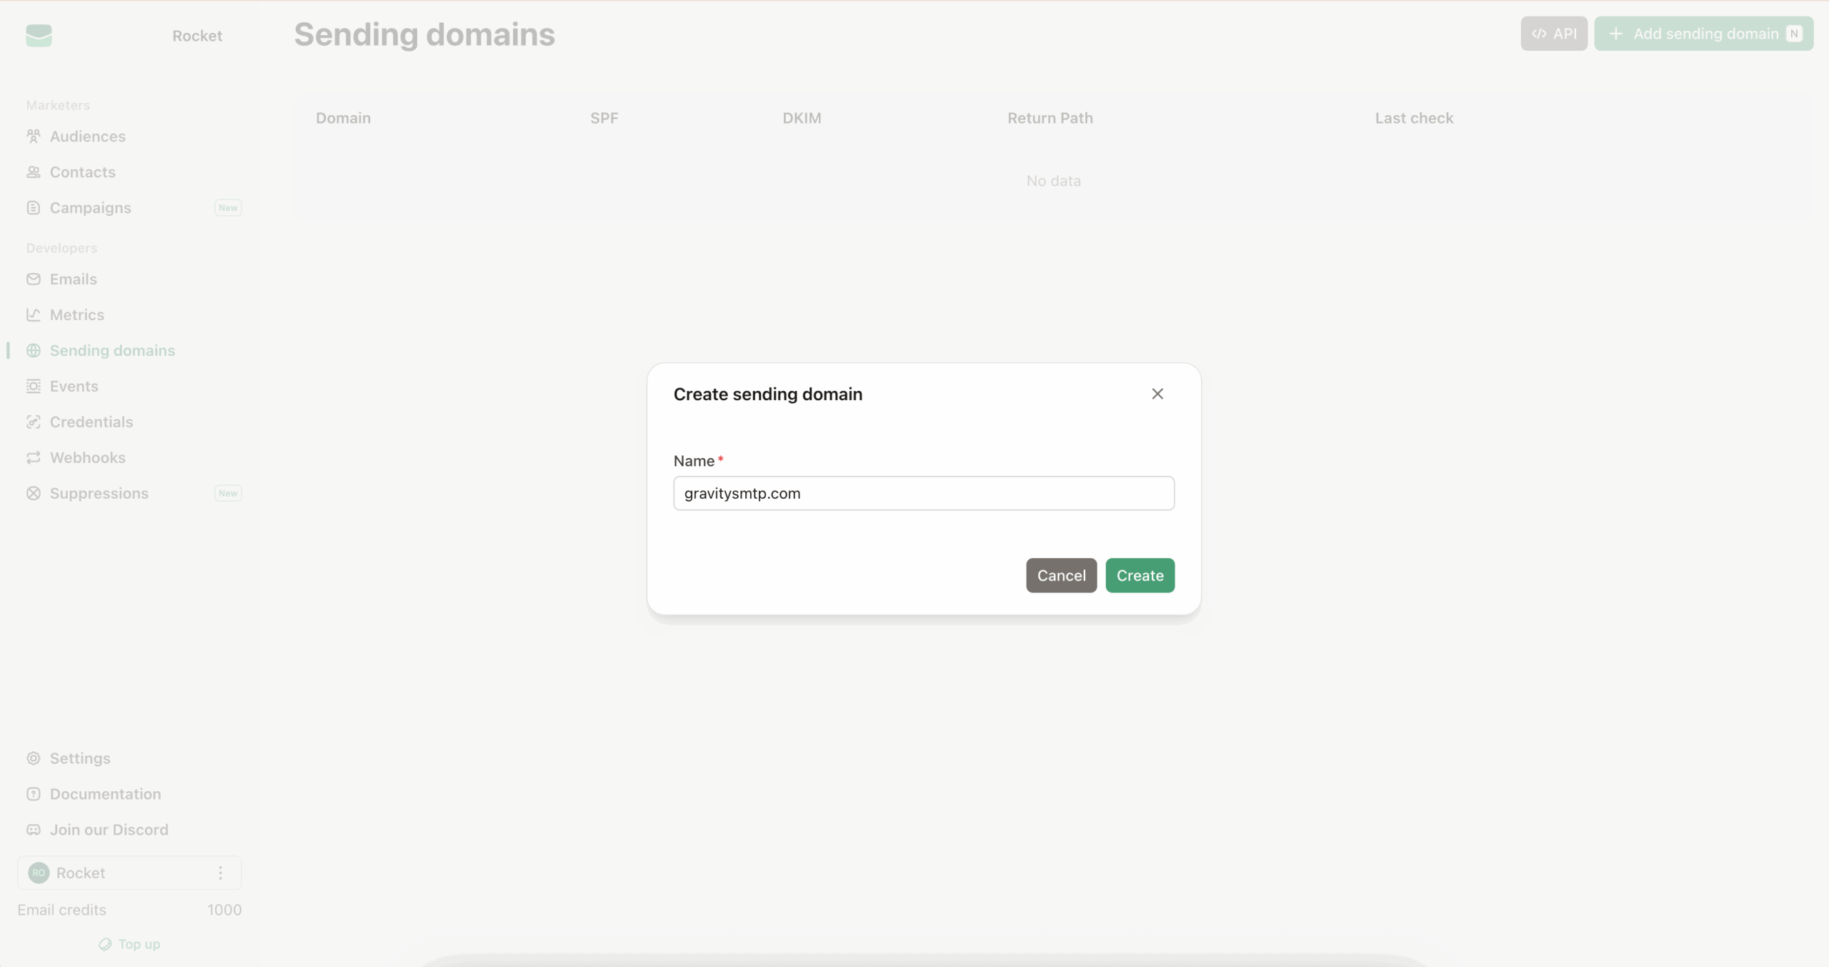Click the Webhooks arrows icon
This screenshot has height=967, width=1829.
point(34,457)
